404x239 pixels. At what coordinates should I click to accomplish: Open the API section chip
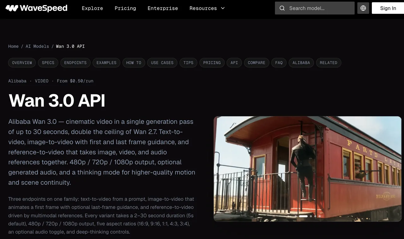coord(234,63)
